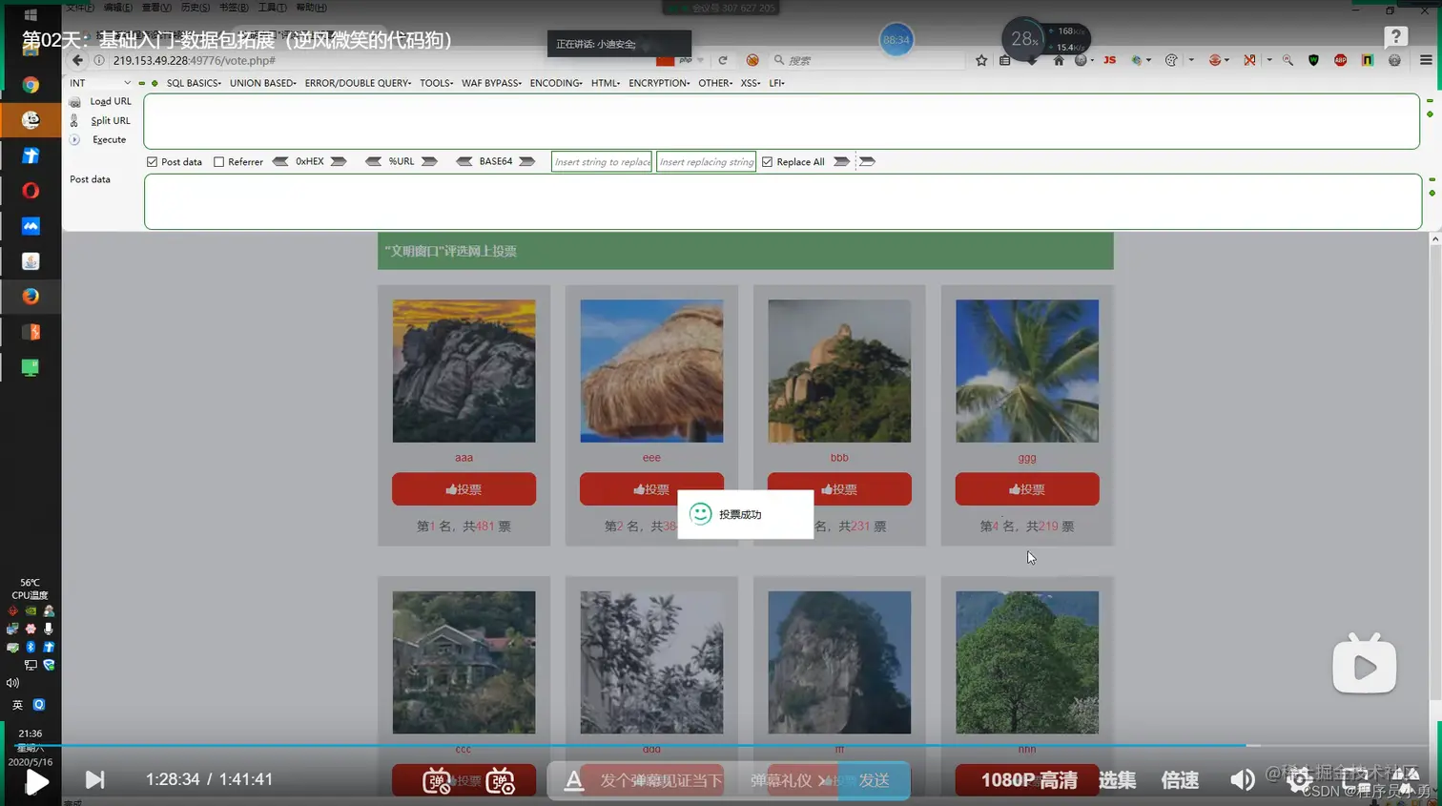Screen dimensions: 1442x806
Task: Click the ggg vote button
Action: click(x=1027, y=489)
